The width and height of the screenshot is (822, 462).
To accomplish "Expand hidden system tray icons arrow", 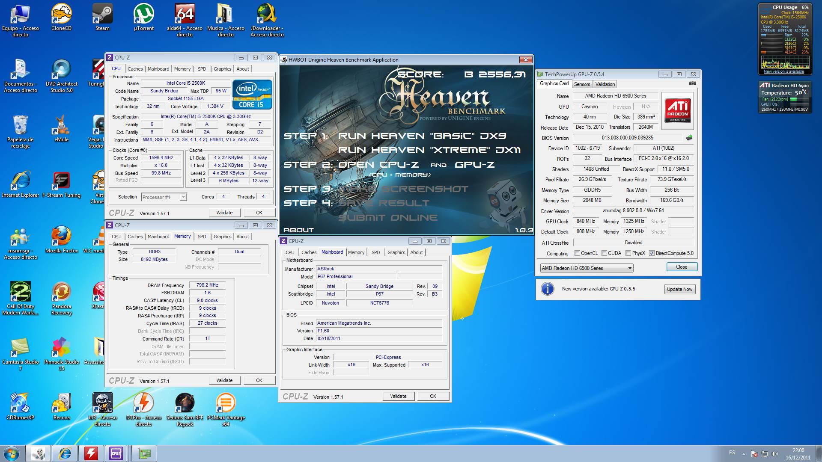I will (x=744, y=453).
